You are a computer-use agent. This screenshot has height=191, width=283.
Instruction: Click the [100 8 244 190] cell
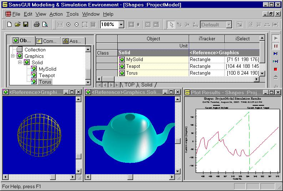(242, 73)
